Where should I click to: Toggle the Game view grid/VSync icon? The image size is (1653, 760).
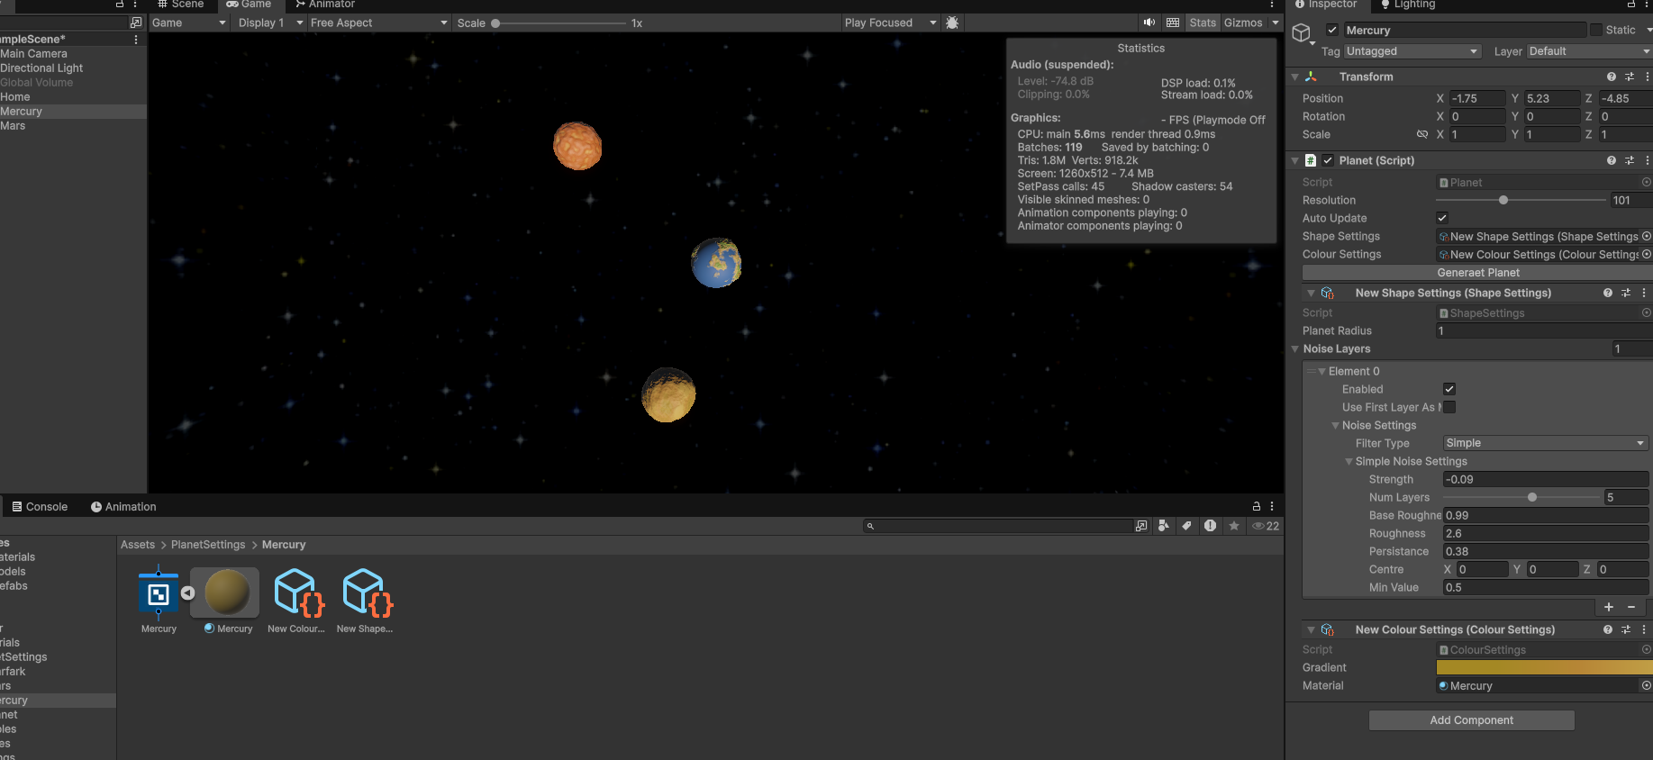tap(1173, 23)
